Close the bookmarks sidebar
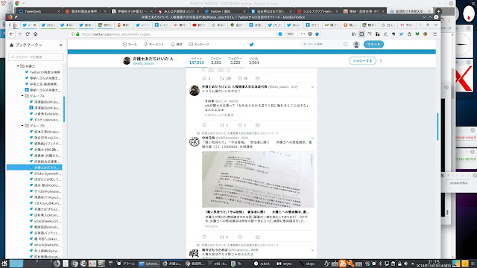Image resolution: width=477 pixels, height=268 pixels. (x=61, y=45)
